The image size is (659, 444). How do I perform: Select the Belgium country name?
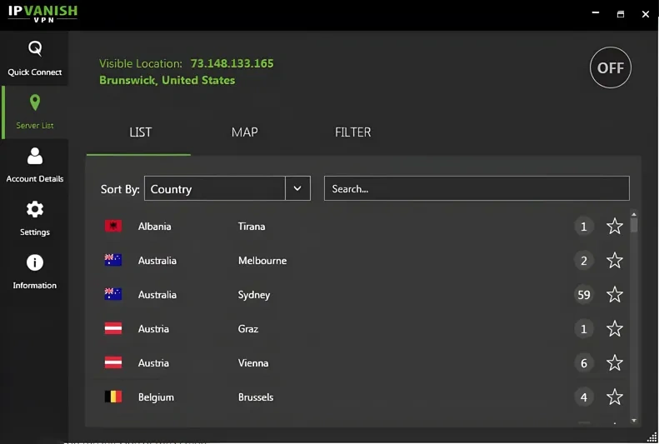(x=156, y=397)
